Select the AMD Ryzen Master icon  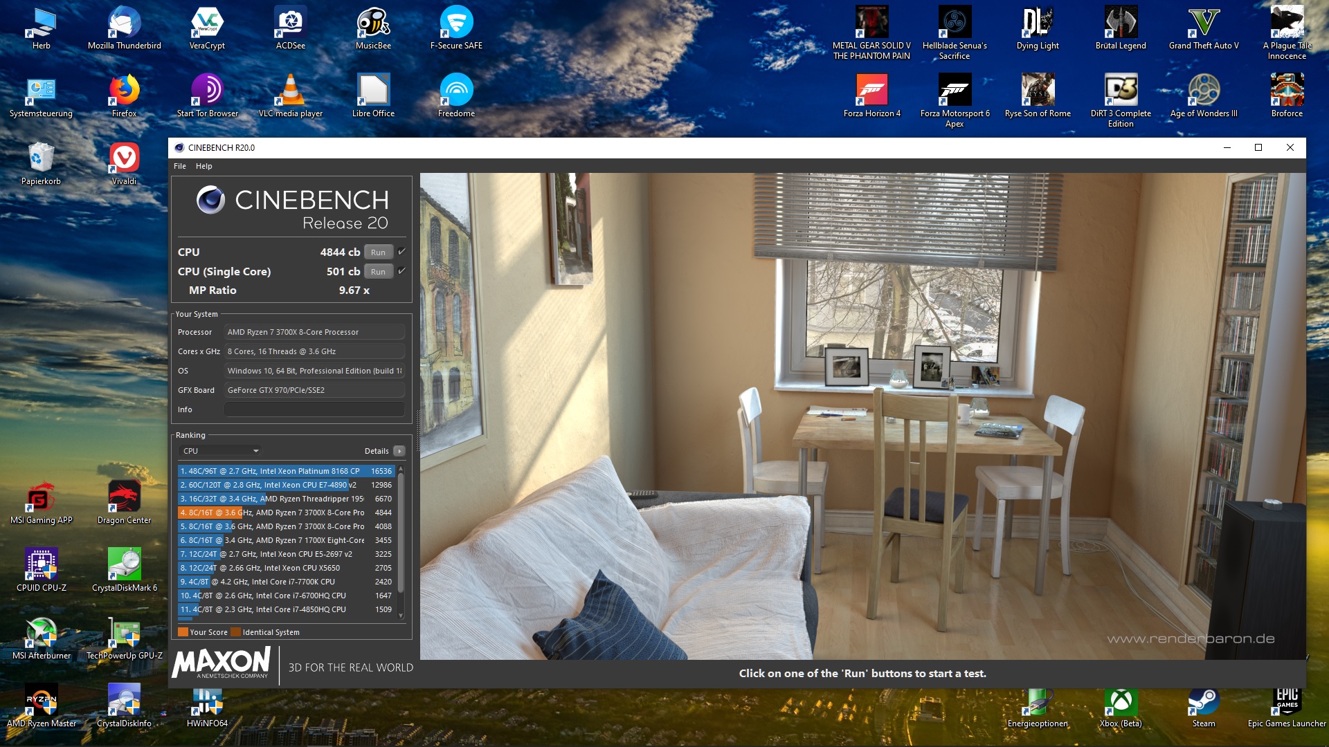tap(42, 705)
